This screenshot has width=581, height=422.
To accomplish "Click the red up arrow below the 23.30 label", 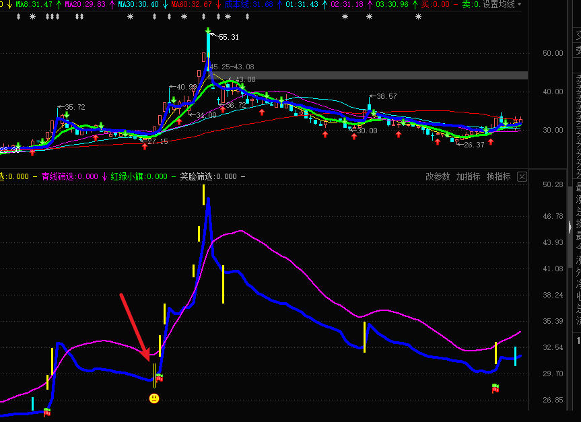I will (x=32, y=152).
